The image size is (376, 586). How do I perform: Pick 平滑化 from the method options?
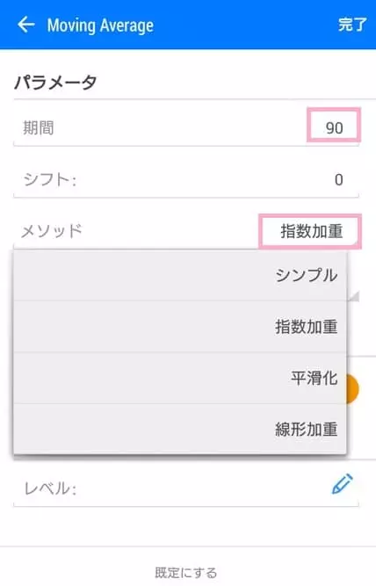pos(180,378)
